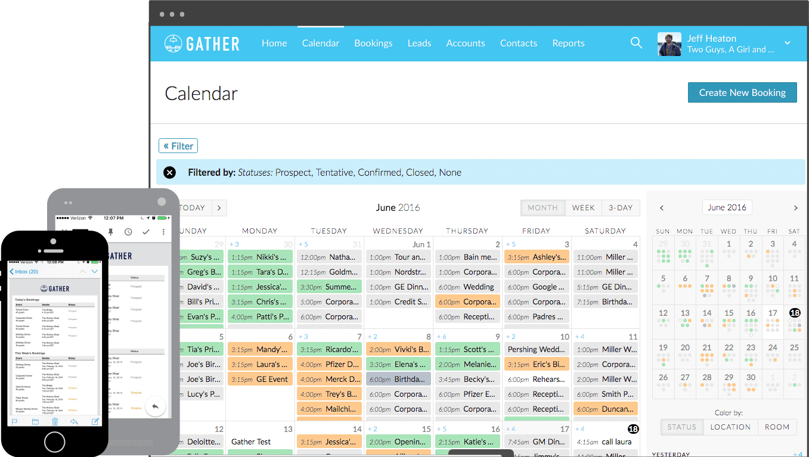Open the Bookings menu
This screenshot has height=457, width=809.
[x=373, y=43]
